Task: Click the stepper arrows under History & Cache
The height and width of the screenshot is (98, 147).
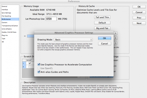Action: (115, 43)
